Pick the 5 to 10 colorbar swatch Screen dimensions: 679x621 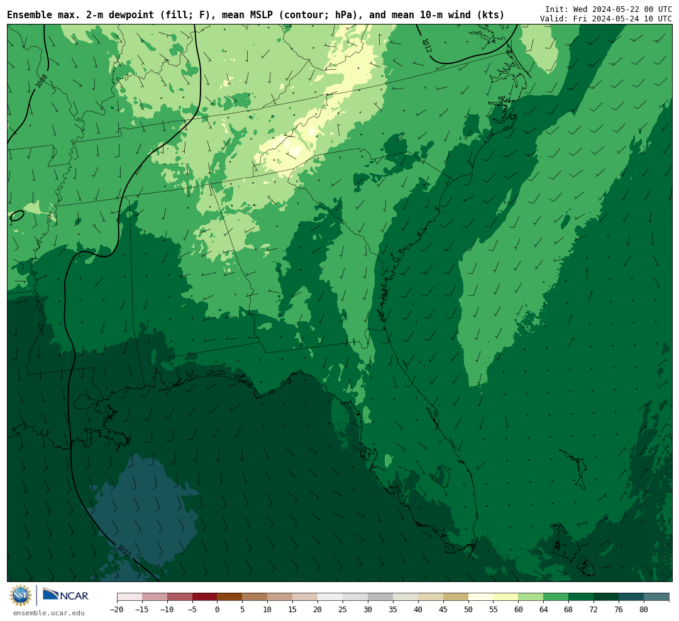point(255,597)
